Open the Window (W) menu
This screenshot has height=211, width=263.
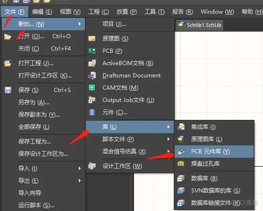[x=217, y=12]
